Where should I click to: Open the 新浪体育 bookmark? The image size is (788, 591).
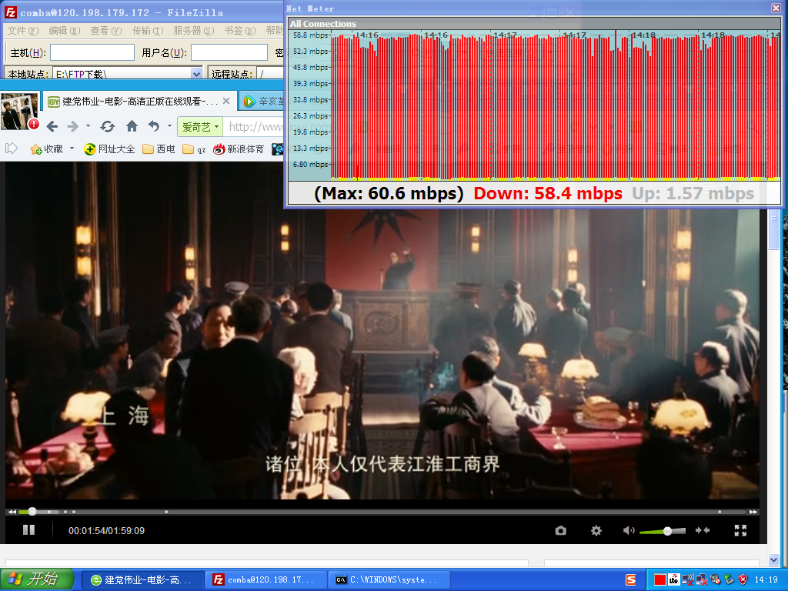[239, 149]
